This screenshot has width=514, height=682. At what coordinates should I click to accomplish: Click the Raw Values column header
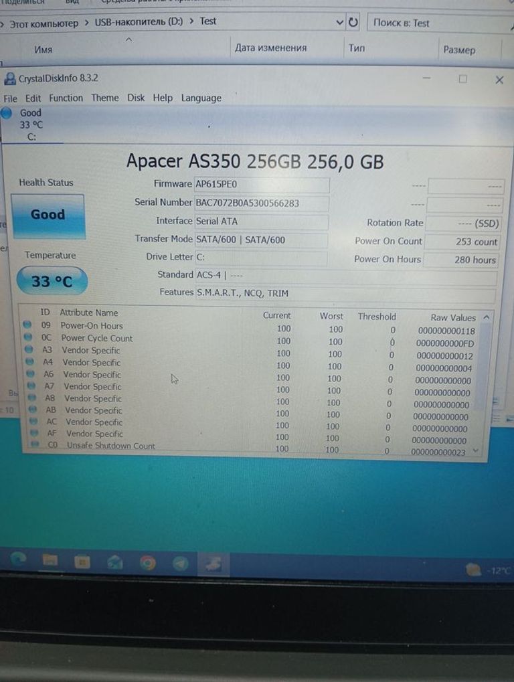(453, 318)
